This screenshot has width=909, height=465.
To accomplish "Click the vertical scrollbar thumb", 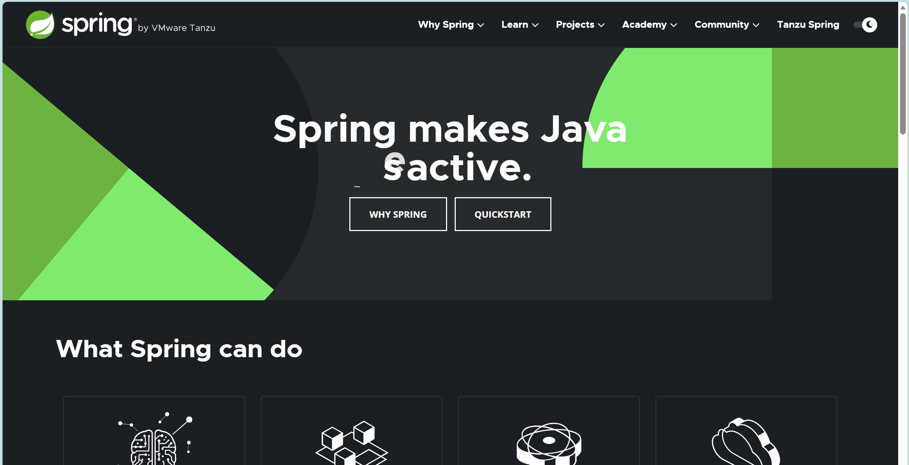I will click(x=903, y=72).
